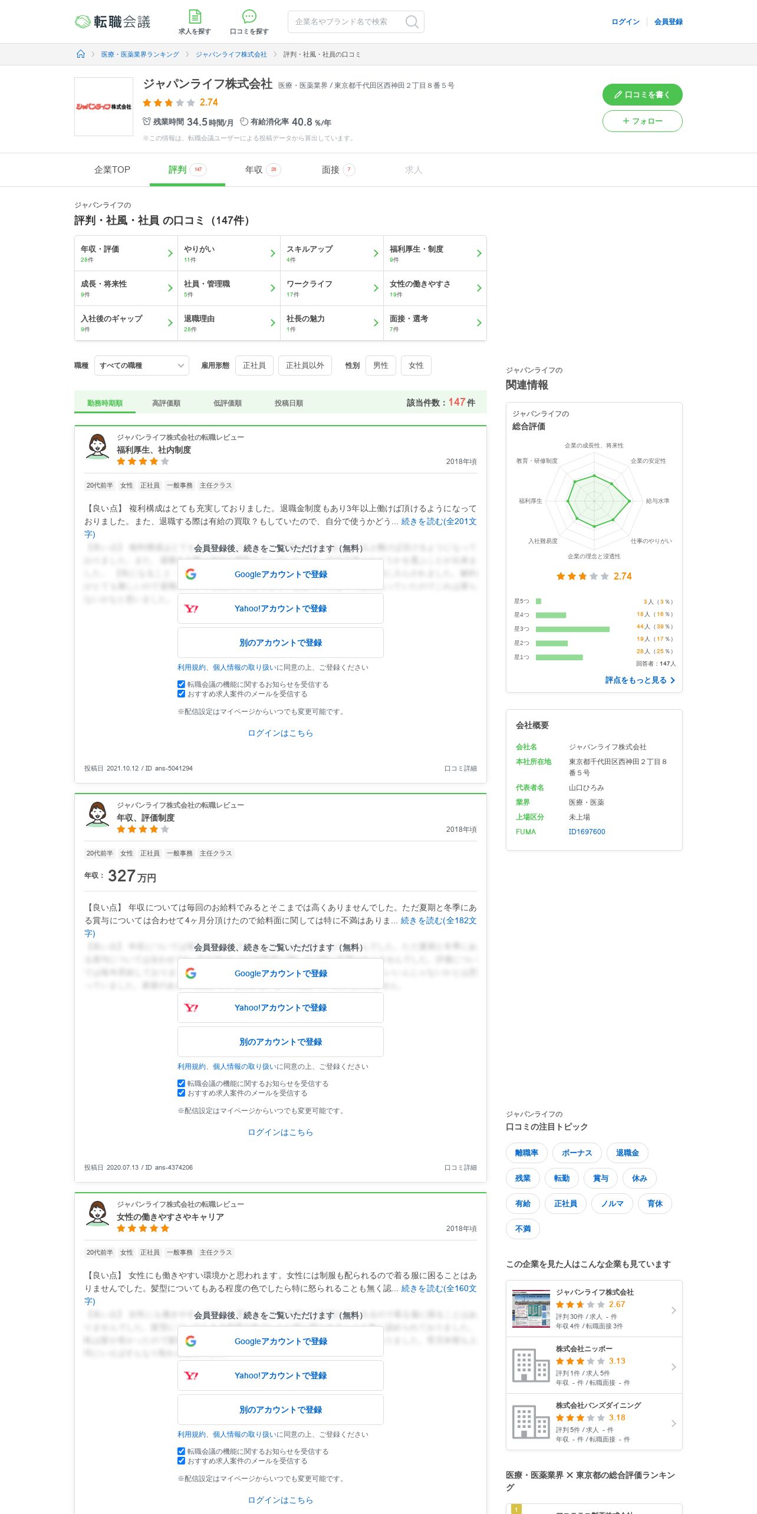This screenshot has width=757, height=1514.
Task: Click ログイン link in header
Action: [626, 22]
